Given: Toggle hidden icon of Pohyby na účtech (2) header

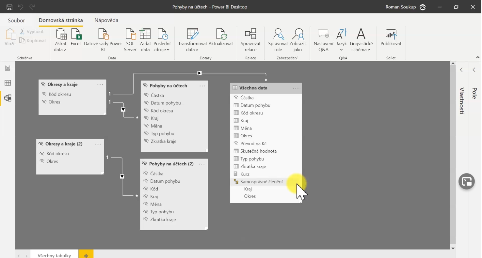Looking at the screenshot, I should coord(145,164).
